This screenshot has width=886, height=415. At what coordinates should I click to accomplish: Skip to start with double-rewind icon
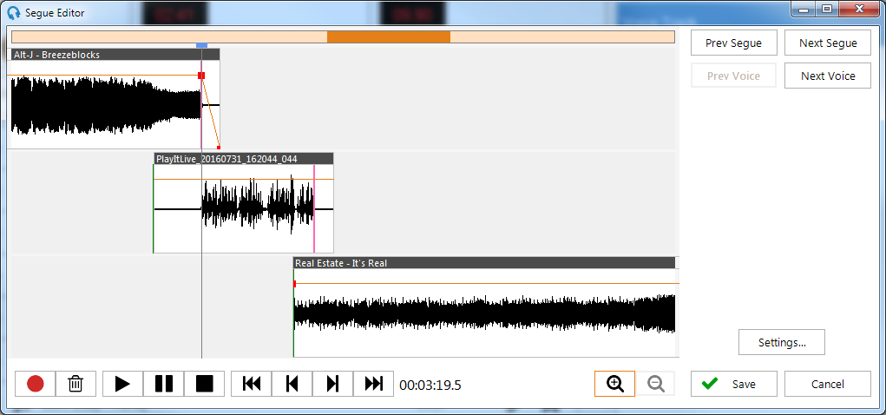click(252, 384)
